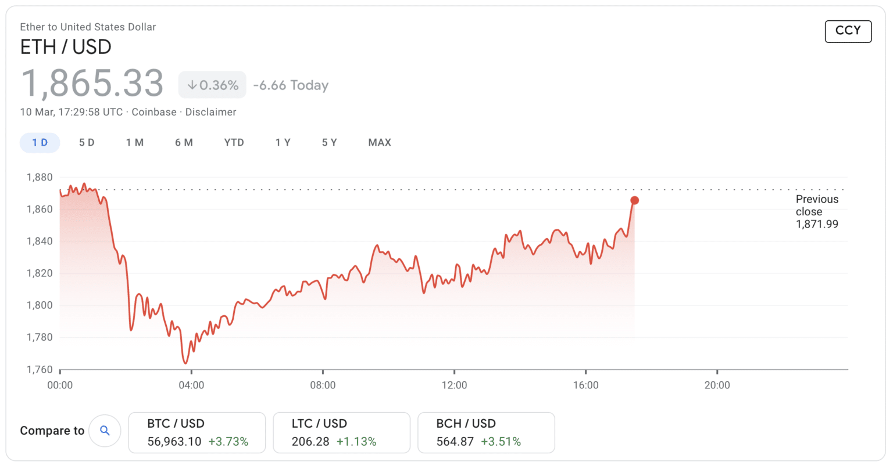
Task: Toggle the BCH / USD comparison card
Action: coord(485,432)
